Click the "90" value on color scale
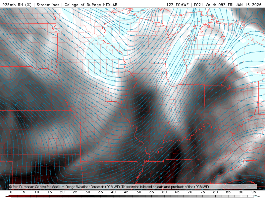The image size is (265, 198). [x=241, y=192]
